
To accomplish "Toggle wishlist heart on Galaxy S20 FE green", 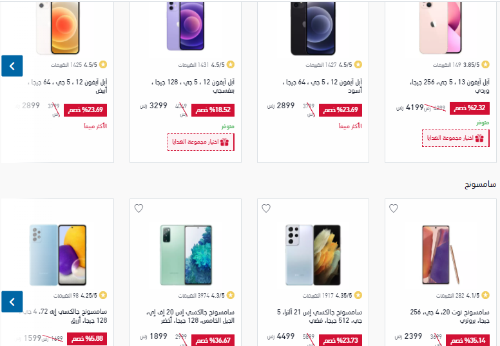I will (x=139, y=208).
